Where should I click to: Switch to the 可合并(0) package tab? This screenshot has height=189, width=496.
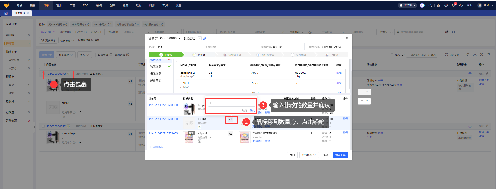click(65, 32)
